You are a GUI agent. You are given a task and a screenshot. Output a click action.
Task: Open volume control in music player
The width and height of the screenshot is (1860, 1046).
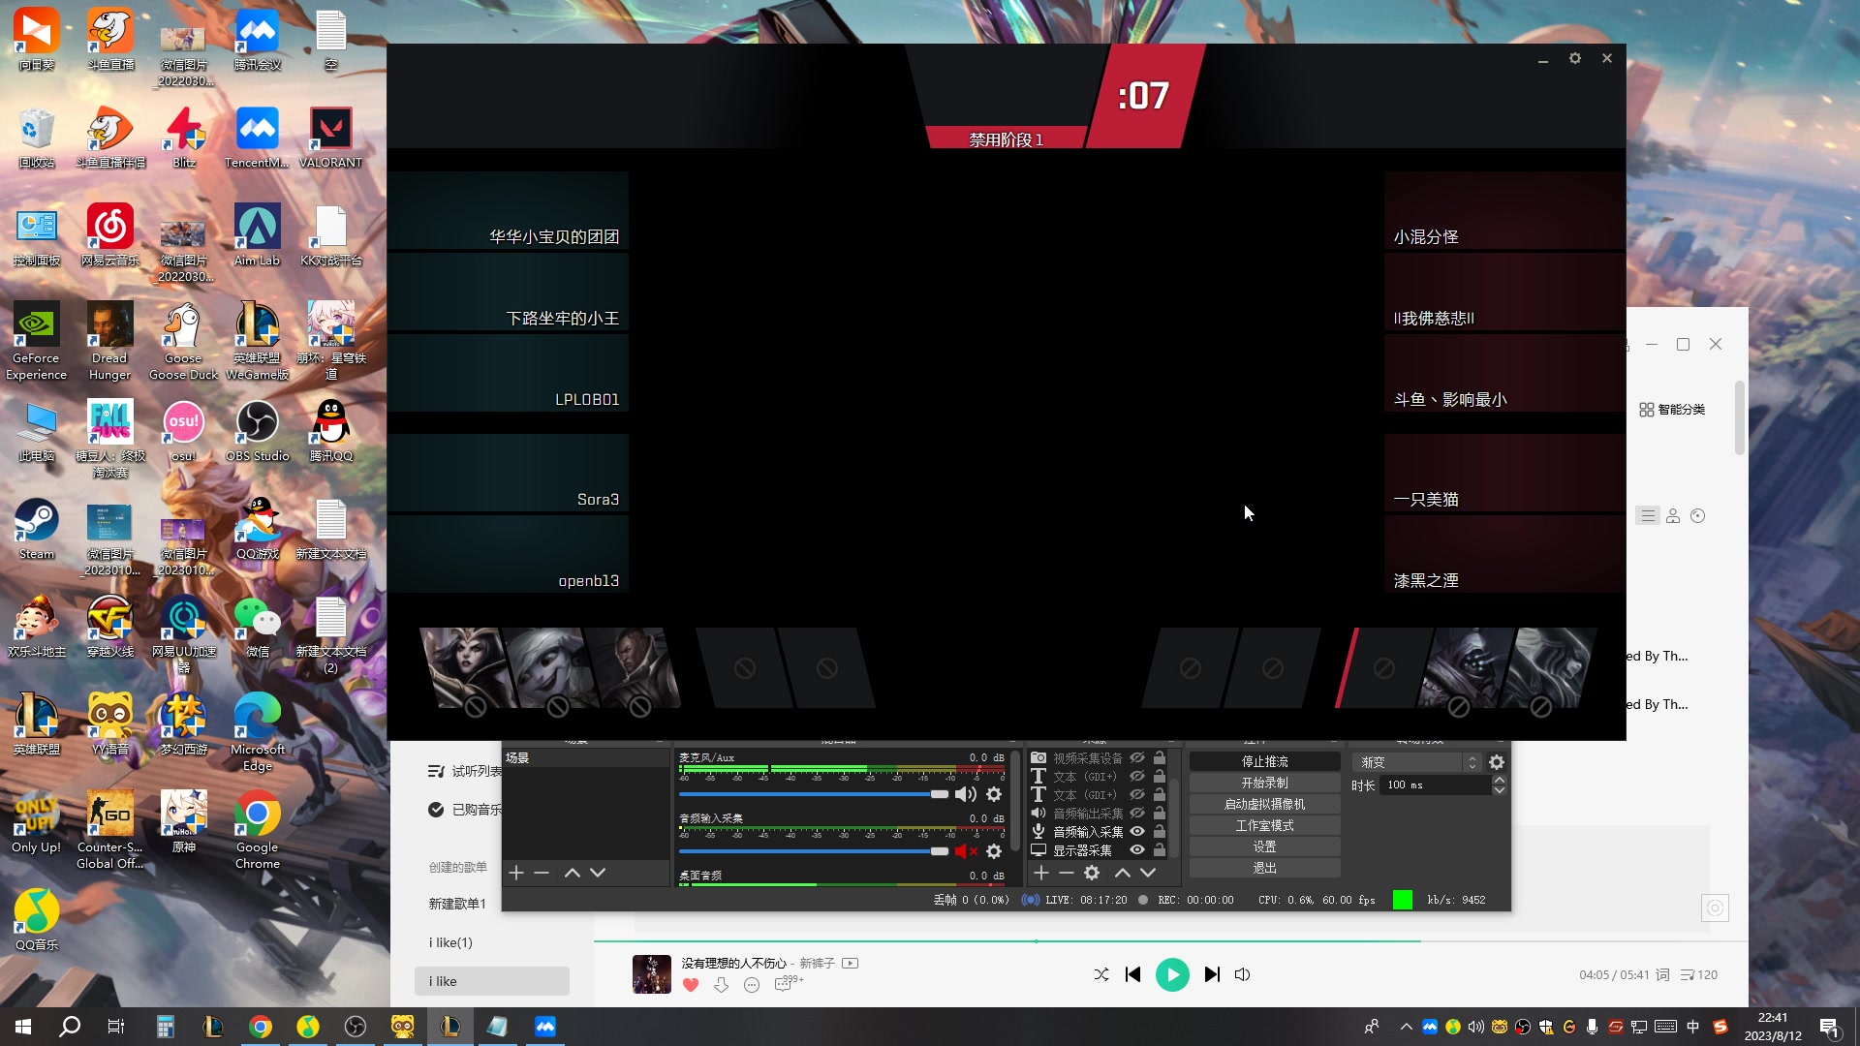point(1243,974)
